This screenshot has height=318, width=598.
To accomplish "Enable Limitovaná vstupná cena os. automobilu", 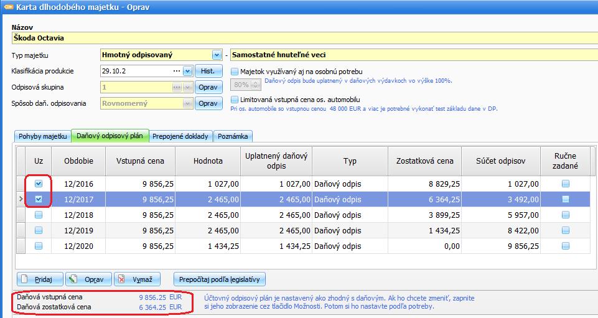I will (x=235, y=100).
